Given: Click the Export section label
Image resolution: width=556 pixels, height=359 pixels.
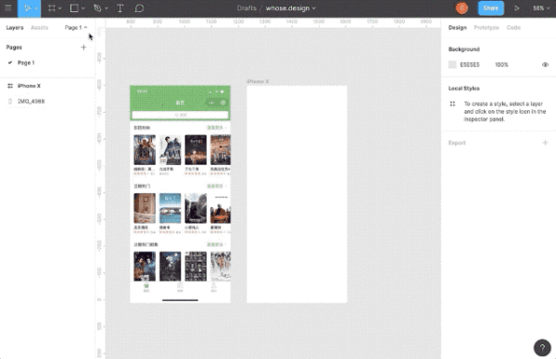Looking at the screenshot, I should (457, 142).
